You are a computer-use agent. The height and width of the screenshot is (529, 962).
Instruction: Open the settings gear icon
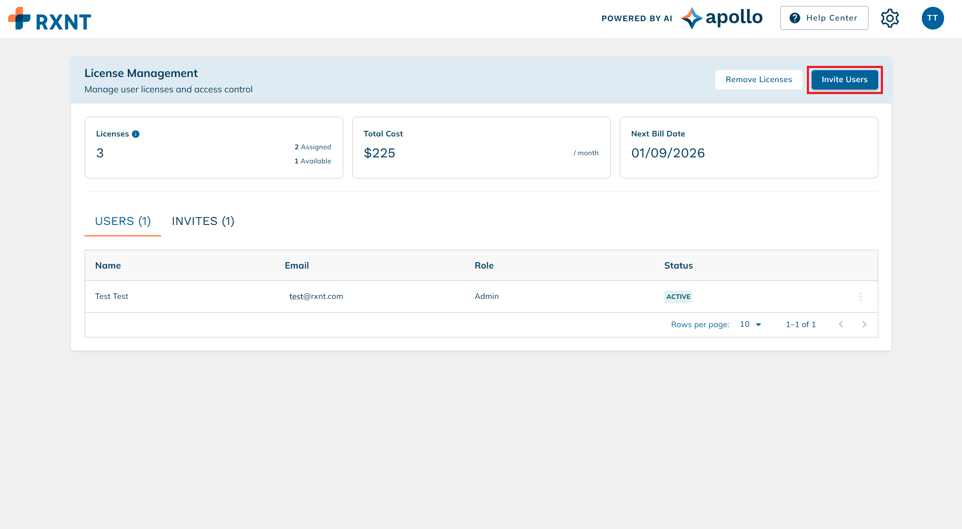tap(890, 18)
